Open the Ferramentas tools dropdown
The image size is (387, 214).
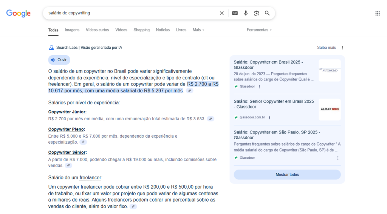point(259,30)
